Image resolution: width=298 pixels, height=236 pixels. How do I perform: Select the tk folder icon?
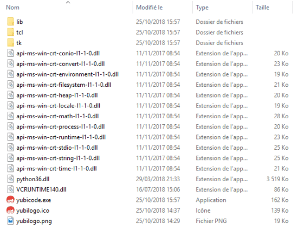[x=11, y=43]
